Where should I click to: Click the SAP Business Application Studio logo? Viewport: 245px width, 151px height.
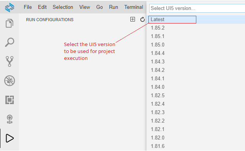[10, 7]
